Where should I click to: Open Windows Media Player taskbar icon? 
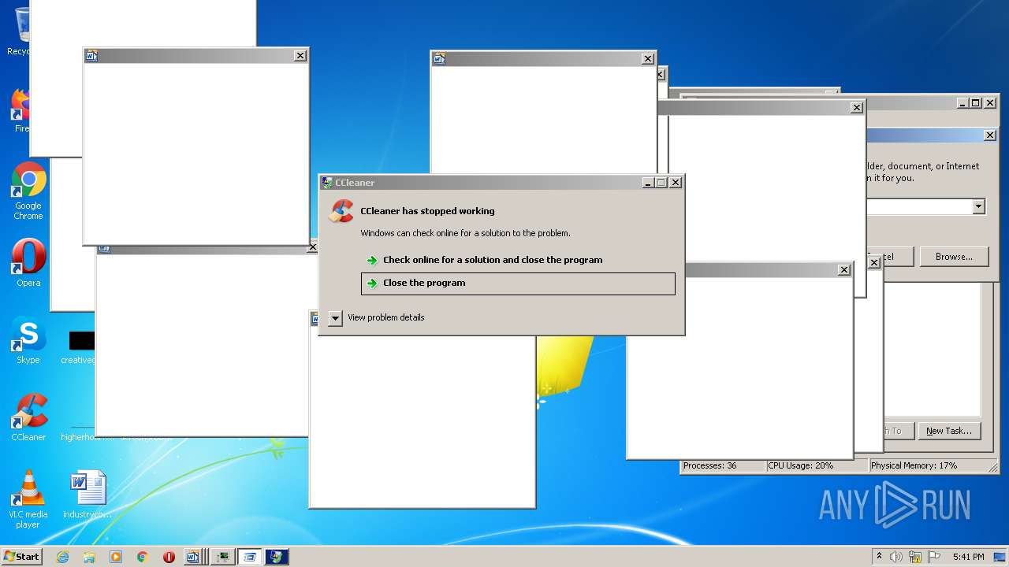[x=116, y=557]
